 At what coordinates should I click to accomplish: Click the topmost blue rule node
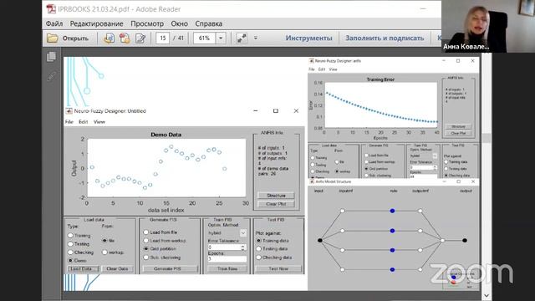point(392,211)
